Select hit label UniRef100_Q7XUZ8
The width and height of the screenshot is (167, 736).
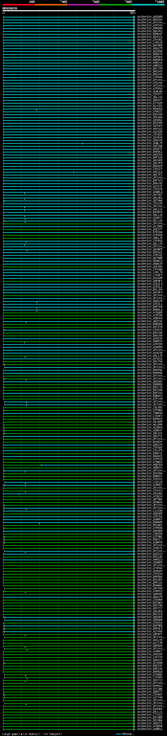coord(150,103)
